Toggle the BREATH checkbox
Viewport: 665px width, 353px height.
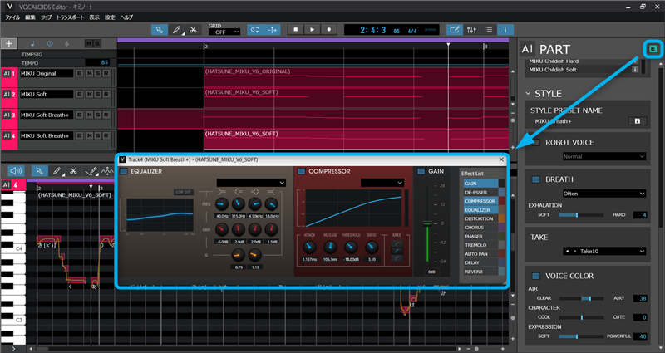click(x=536, y=179)
